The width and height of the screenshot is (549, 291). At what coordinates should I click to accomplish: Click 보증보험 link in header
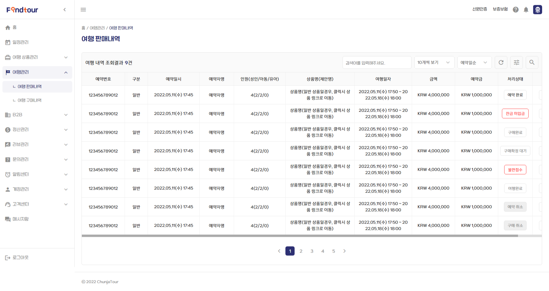click(500, 9)
